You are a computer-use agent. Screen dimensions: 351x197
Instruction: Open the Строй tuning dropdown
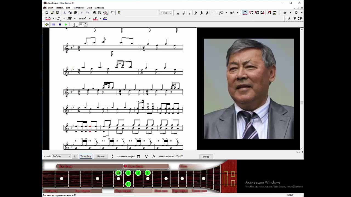61,156
